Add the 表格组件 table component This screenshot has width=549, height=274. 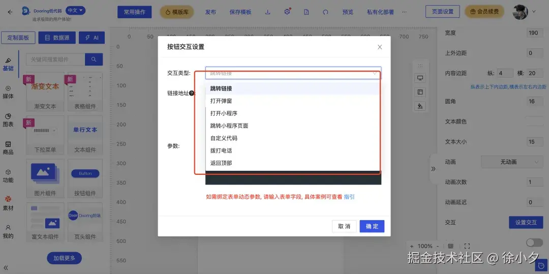coord(85,92)
